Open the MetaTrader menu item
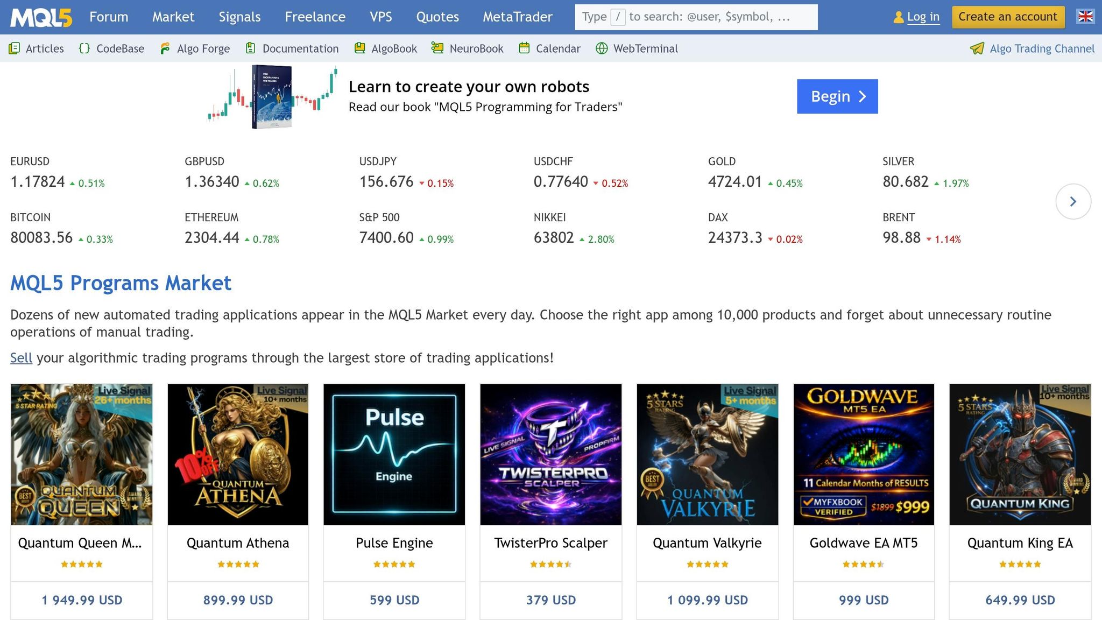The width and height of the screenshot is (1102, 620). pos(518,17)
